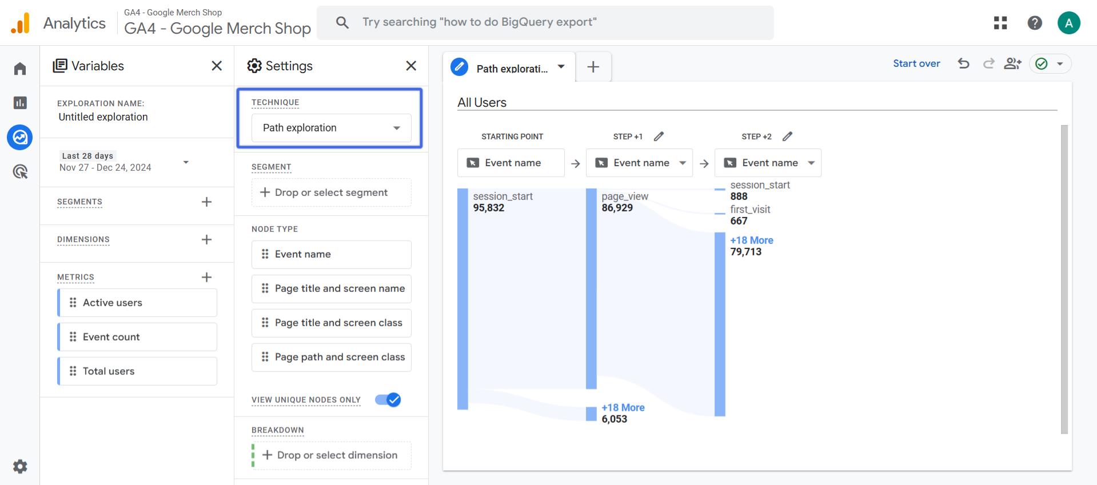This screenshot has width=1097, height=485.
Task: Close the Settings panel
Action: click(x=411, y=66)
